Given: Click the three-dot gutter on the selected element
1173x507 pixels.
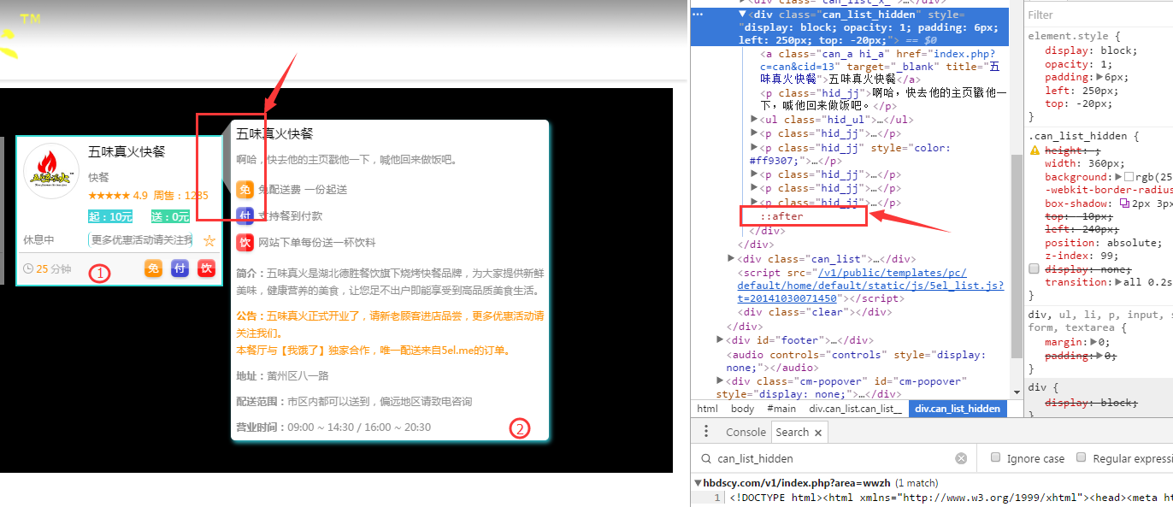Looking at the screenshot, I should pos(698,15).
